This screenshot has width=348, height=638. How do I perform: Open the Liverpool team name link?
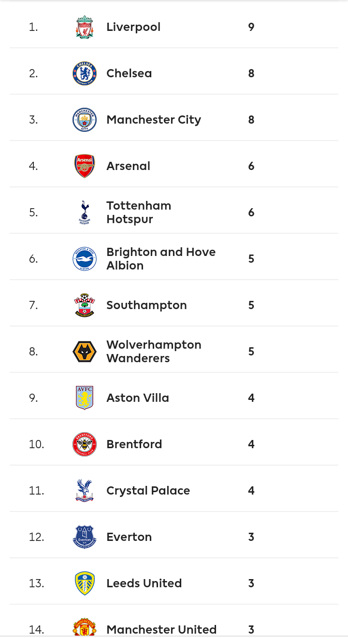(x=133, y=27)
